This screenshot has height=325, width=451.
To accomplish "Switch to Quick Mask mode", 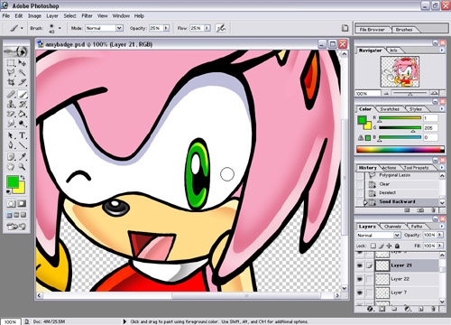I will point(22,204).
